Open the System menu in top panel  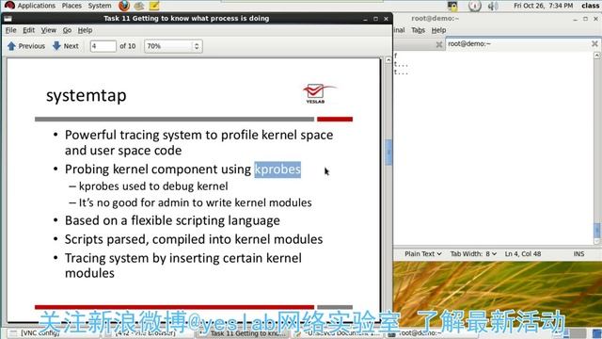click(100, 6)
